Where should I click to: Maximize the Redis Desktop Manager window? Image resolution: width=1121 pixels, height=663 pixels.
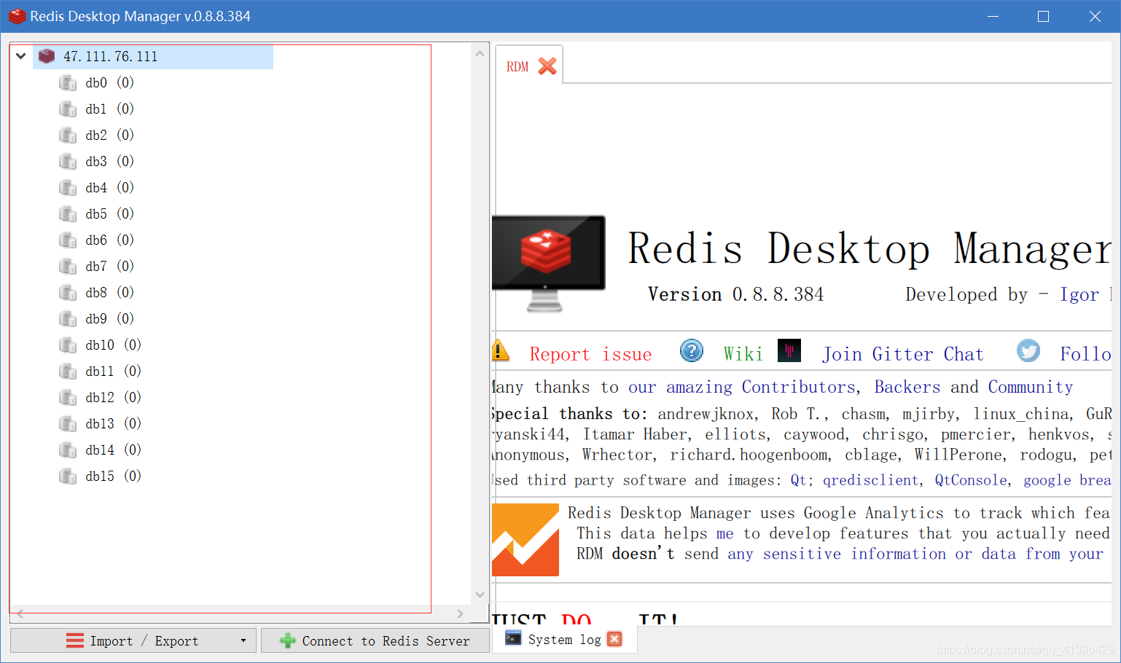tap(1043, 16)
